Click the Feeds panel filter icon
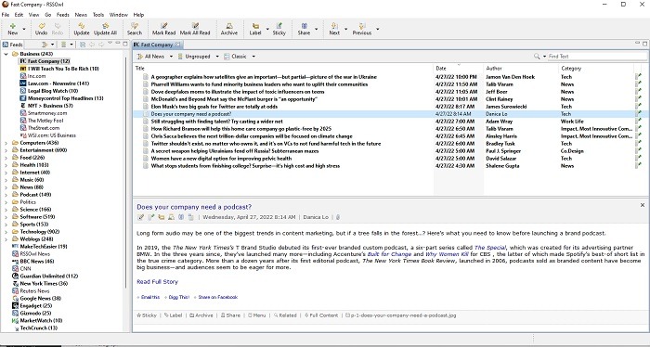 45,45
